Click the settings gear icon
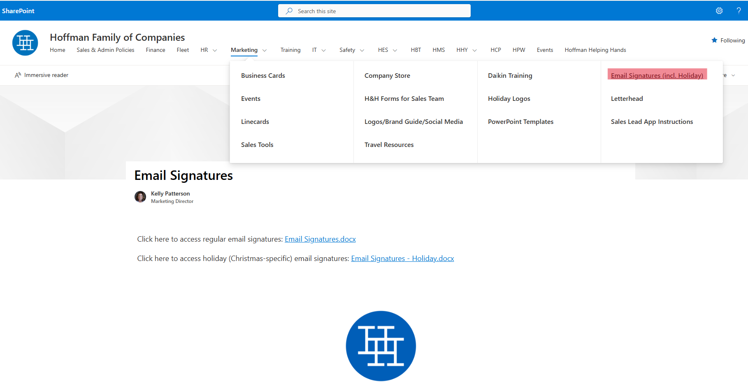Image resolution: width=748 pixels, height=382 pixels. pyautogui.click(x=719, y=11)
